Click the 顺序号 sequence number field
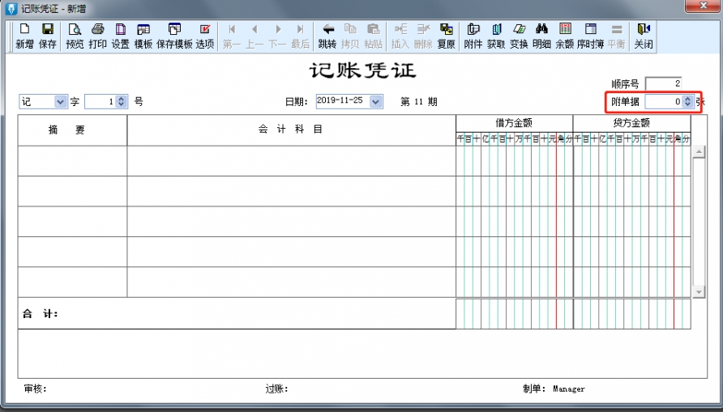 [x=664, y=84]
